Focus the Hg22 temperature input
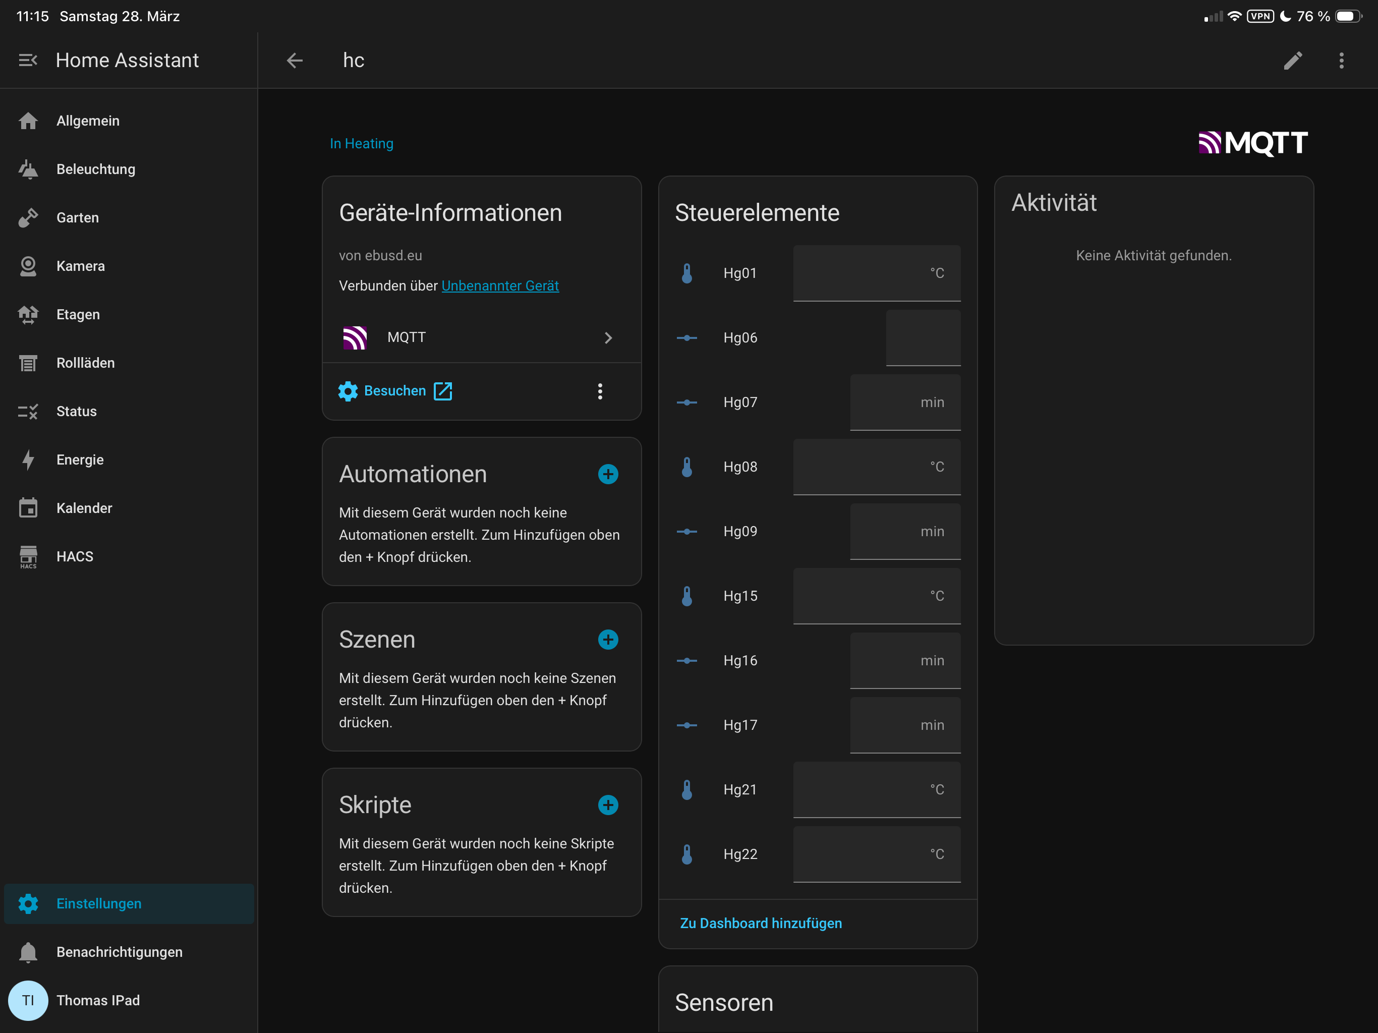1378x1033 pixels. (877, 854)
